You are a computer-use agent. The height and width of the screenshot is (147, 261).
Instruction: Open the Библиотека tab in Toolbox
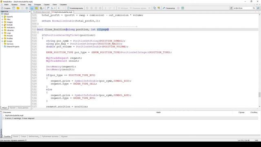click(34, 136)
